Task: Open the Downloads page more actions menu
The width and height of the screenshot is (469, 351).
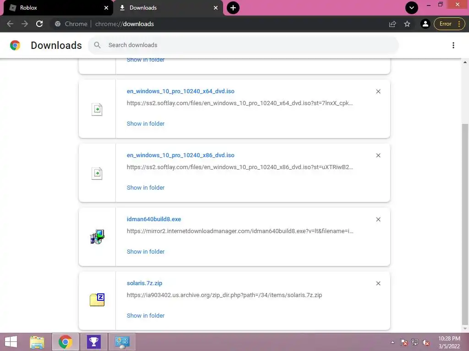Action: 453,45
